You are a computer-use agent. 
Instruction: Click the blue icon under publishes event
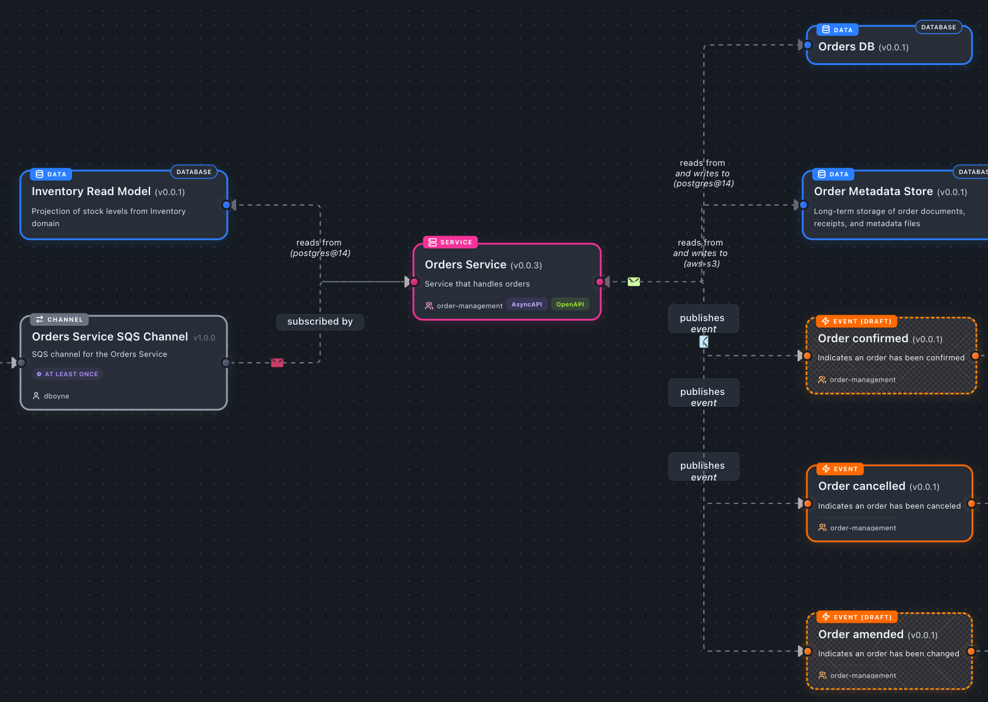click(x=704, y=342)
